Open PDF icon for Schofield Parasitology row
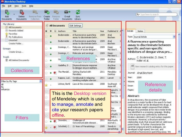 [x=55, y=128]
